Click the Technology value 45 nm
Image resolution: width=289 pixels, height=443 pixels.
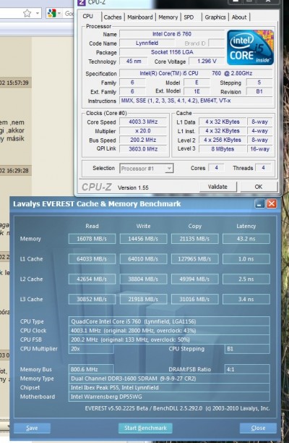(134, 61)
